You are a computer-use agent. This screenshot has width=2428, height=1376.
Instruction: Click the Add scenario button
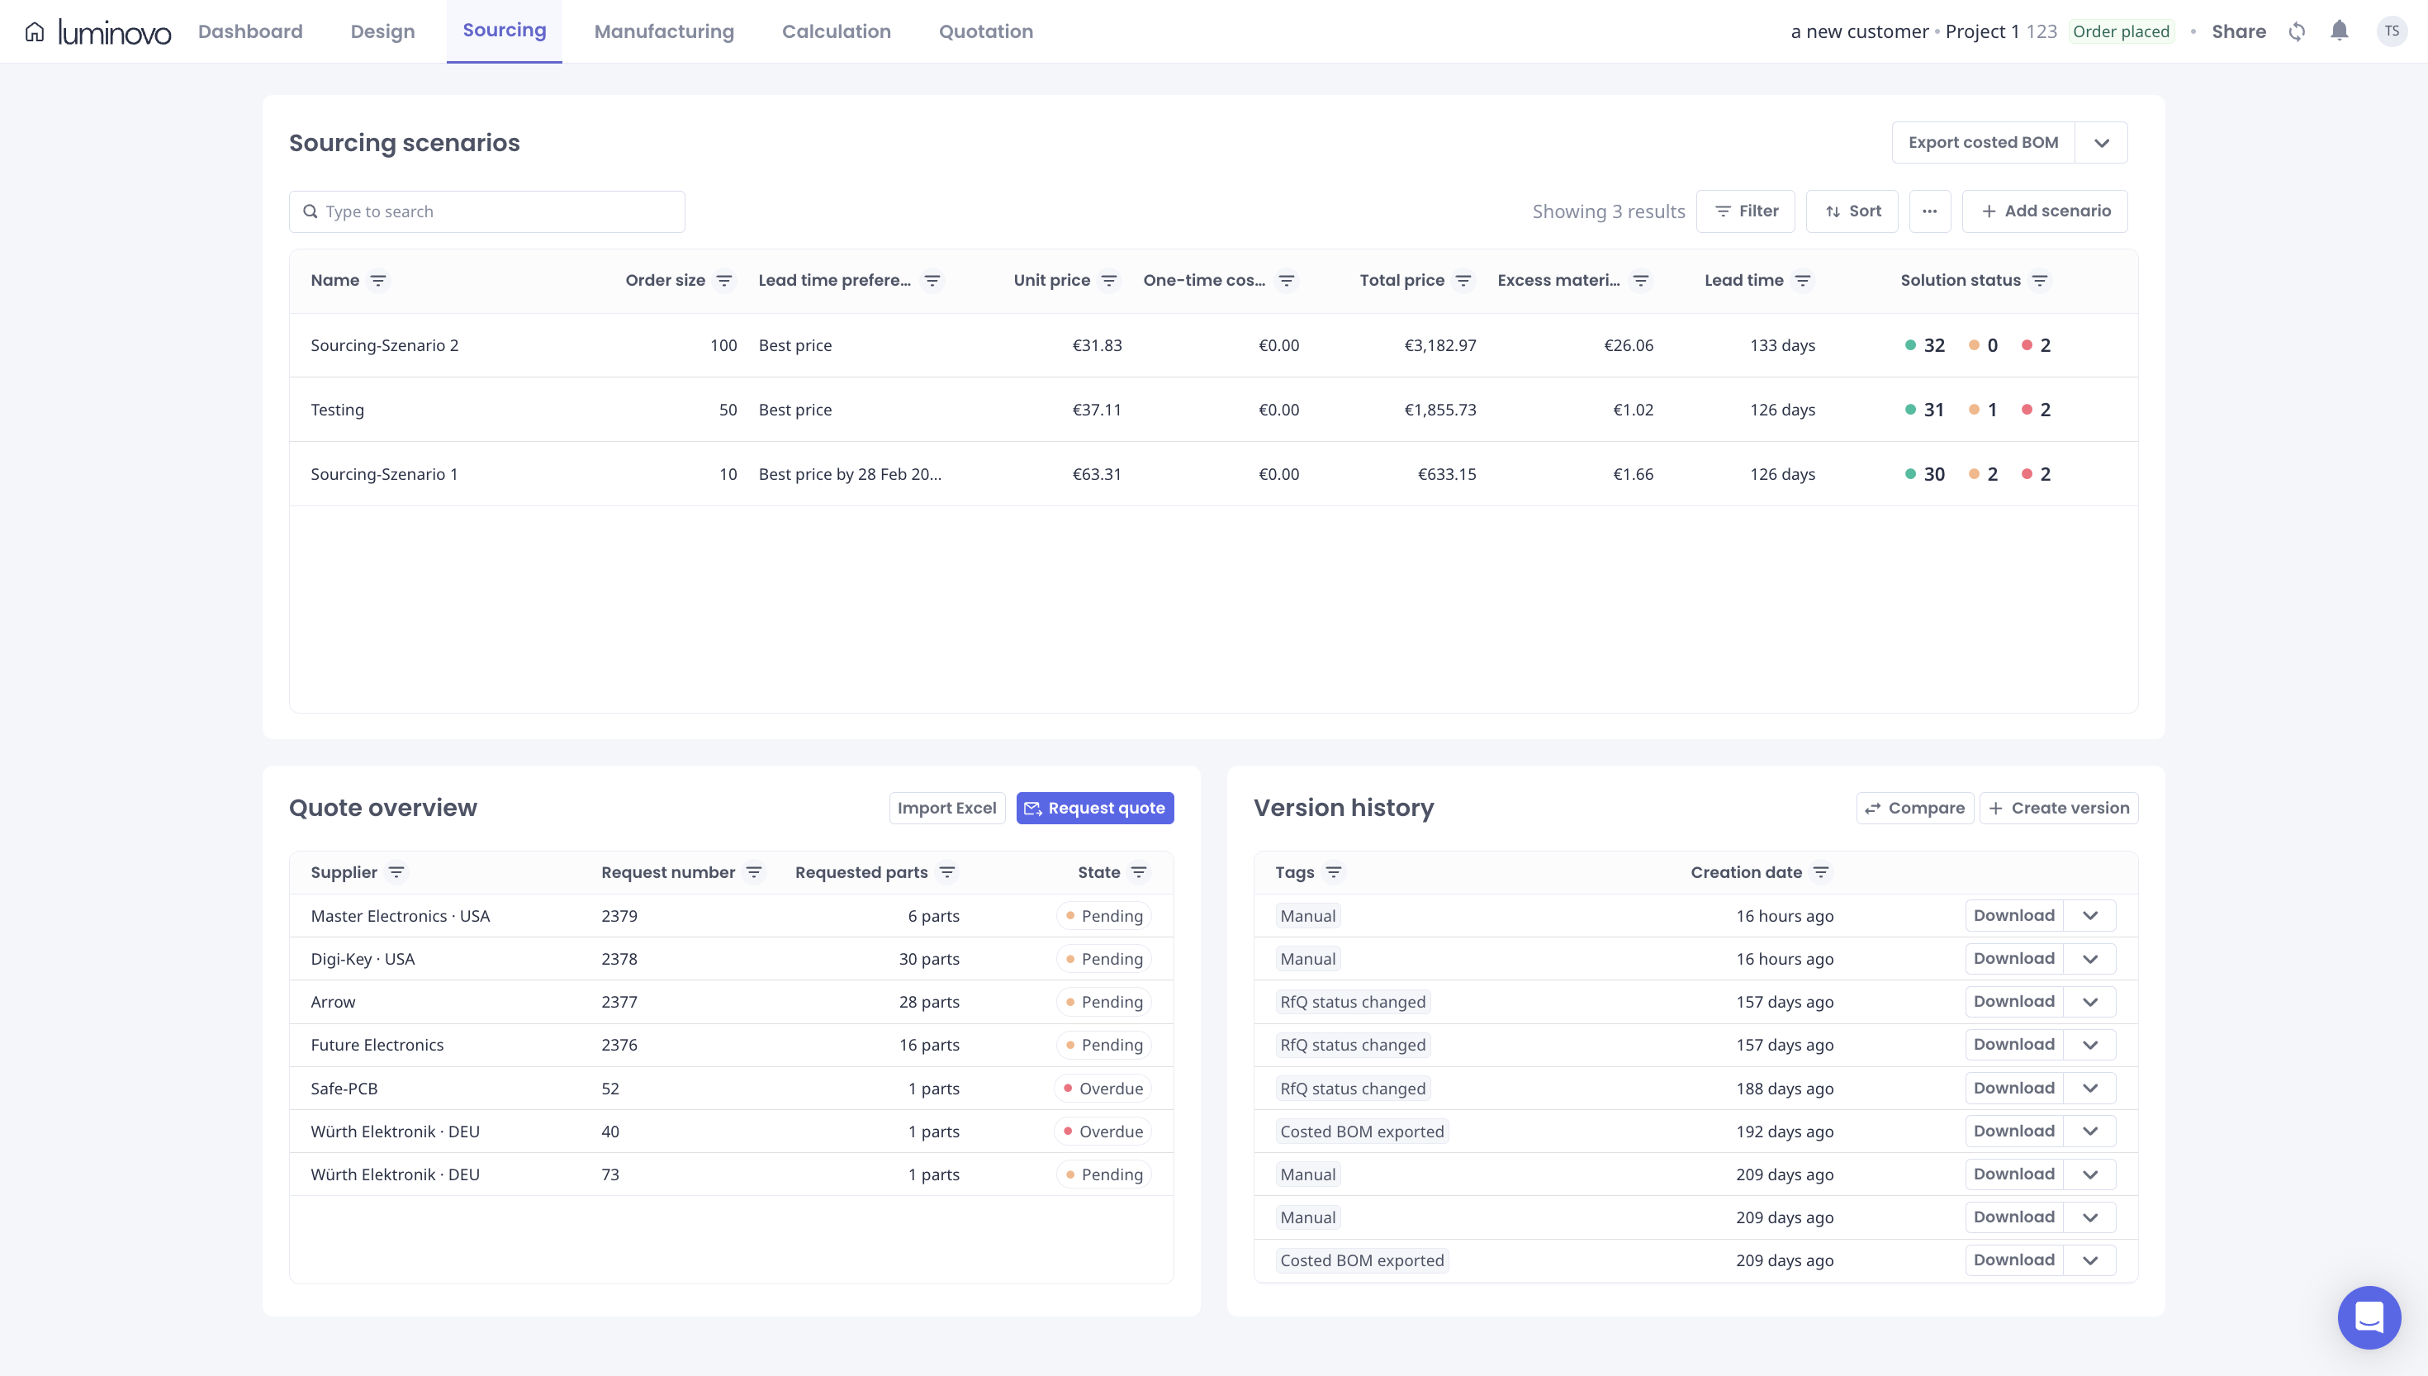tap(2043, 211)
